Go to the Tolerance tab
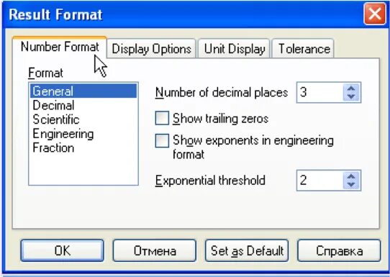 303,48
